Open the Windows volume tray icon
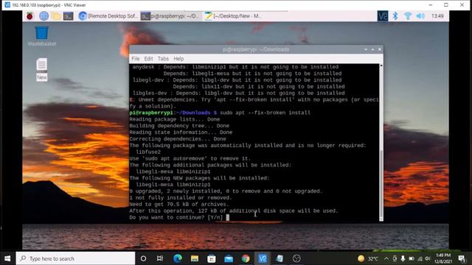 [x=428, y=258]
